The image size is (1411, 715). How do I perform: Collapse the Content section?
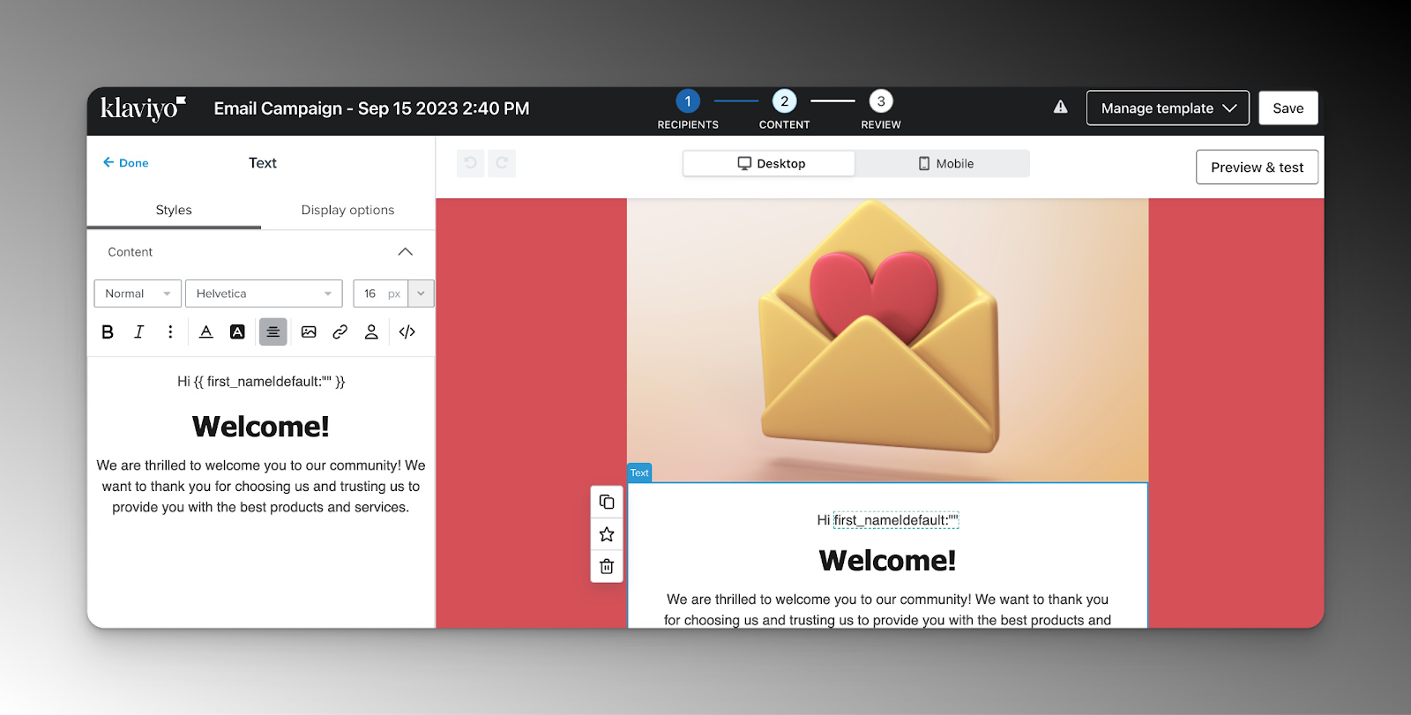405,252
